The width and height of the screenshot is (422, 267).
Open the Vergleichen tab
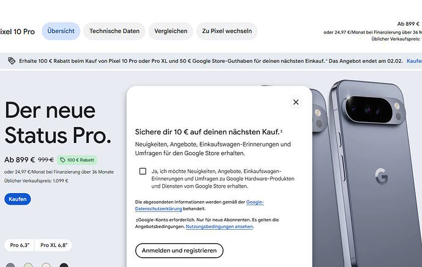point(171,31)
